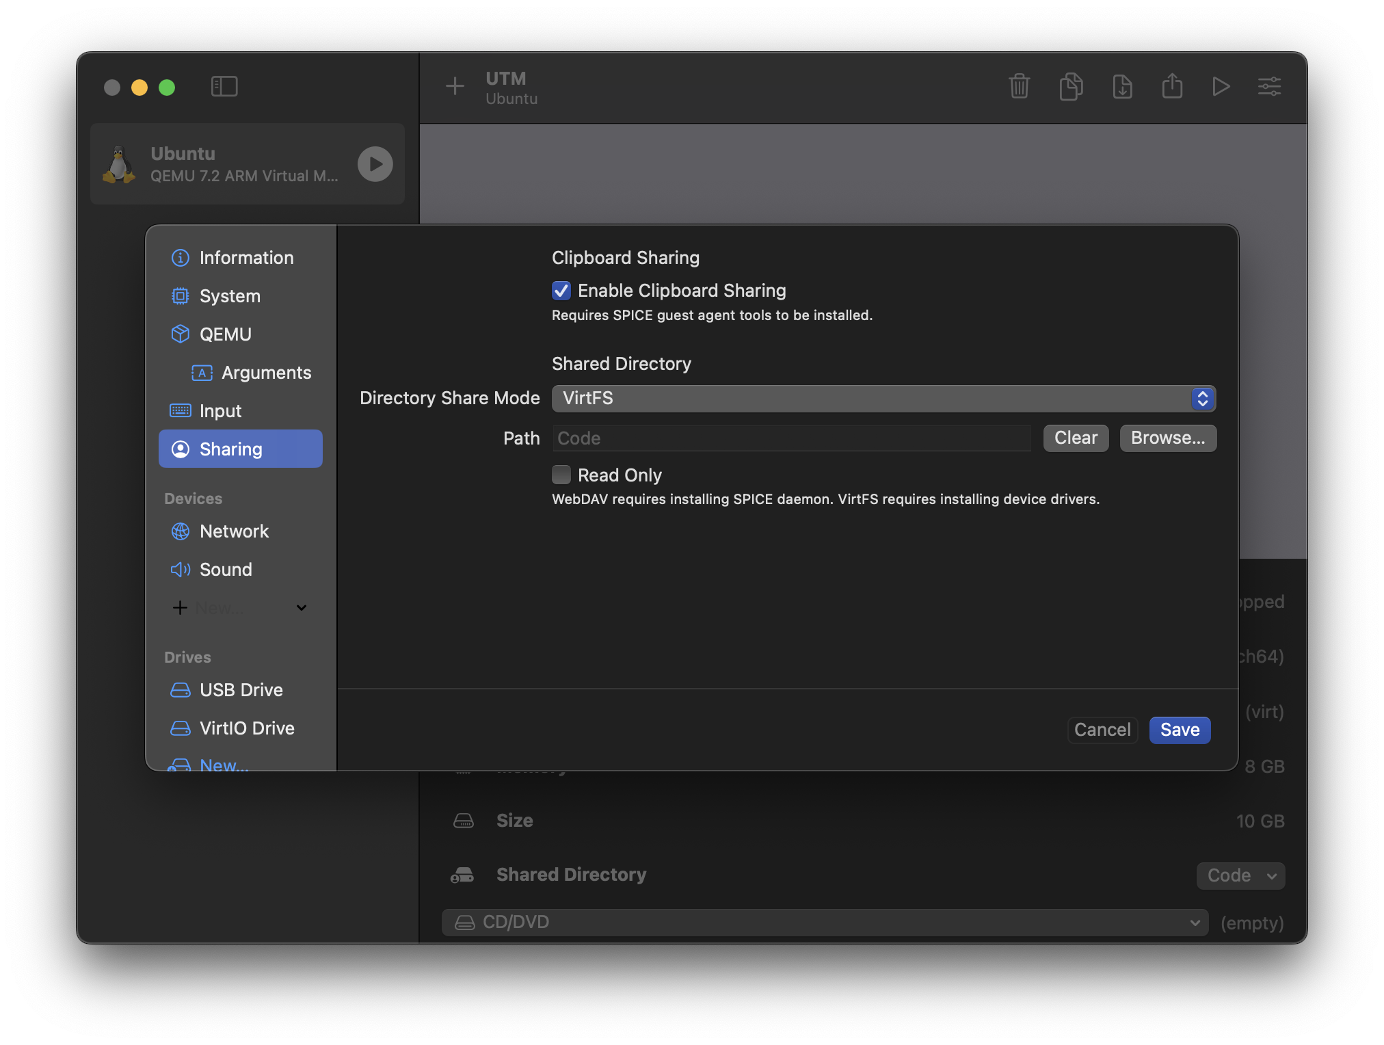The width and height of the screenshot is (1384, 1045).
Task: Open VM settings with the sliders icon
Action: (1269, 86)
